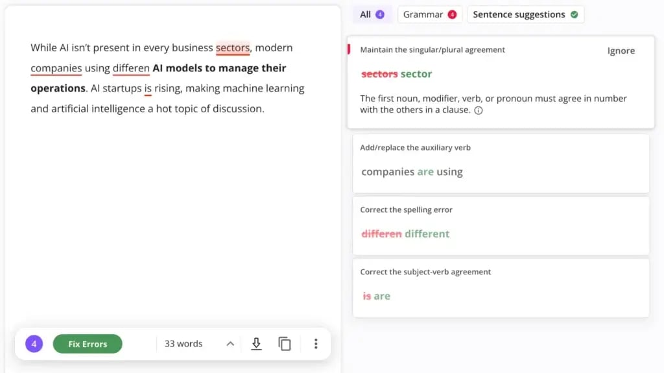The width and height of the screenshot is (664, 373).
Task: Switch to the All tab
Action: point(372,14)
